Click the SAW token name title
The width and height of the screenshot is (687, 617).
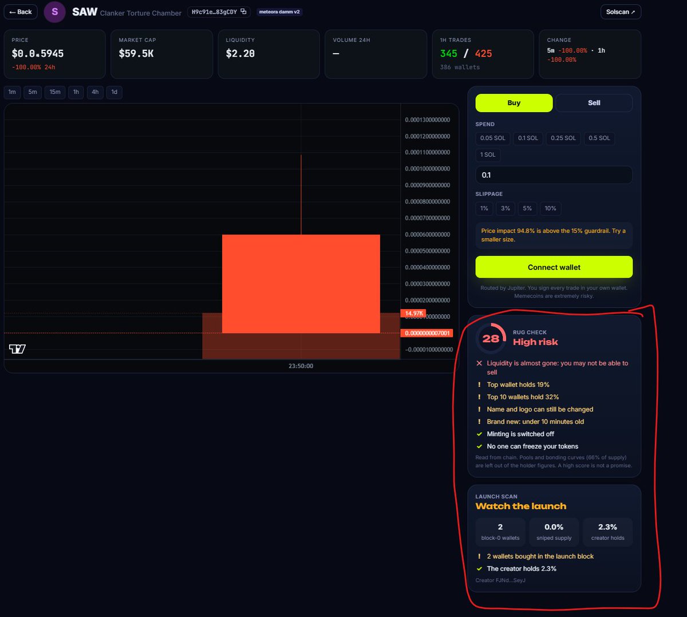[85, 11]
